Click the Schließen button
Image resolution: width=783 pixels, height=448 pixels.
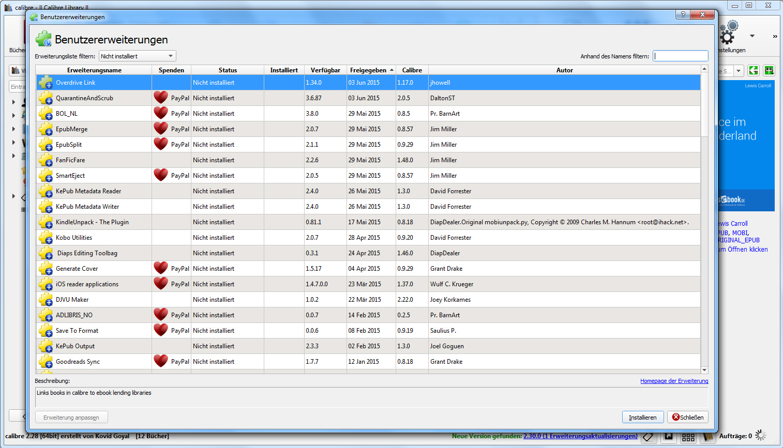(x=688, y=418)
